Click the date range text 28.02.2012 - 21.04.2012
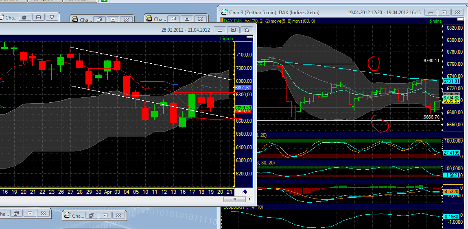Viewport: 468px width, 229px height. tap(186, 30)
